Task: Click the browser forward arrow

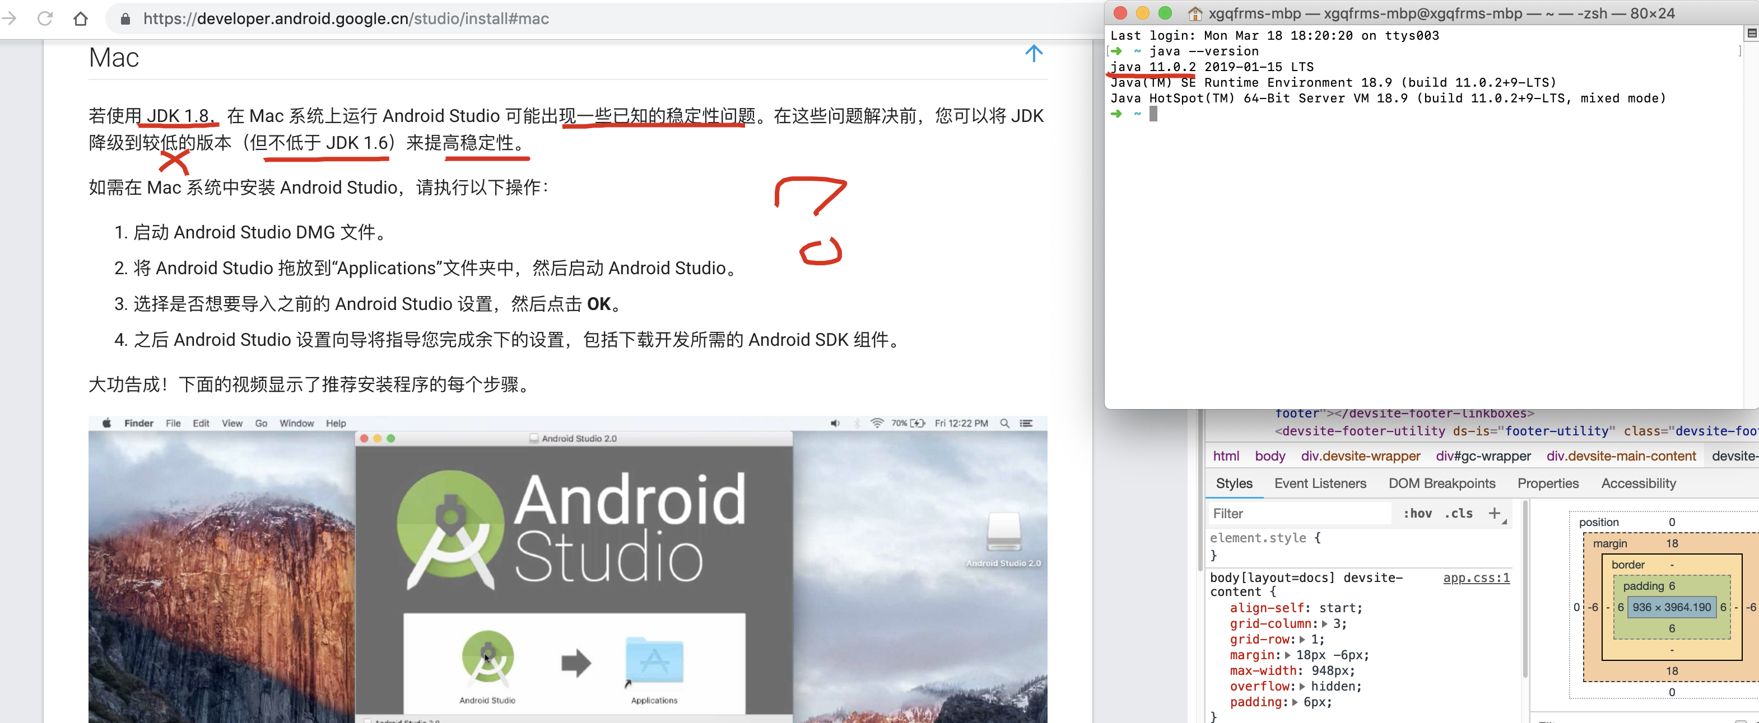Action: pyautogui.click(x=9, y=18)
